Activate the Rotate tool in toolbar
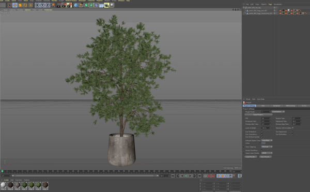The width and height of the screenshot is (310, 192). (25, 5)
